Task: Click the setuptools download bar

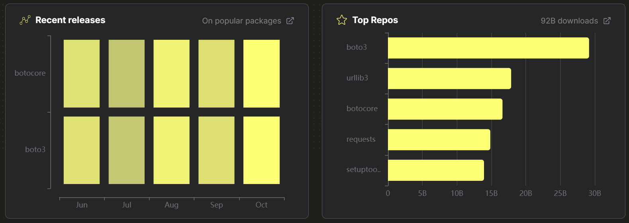Action: [x=435, y=170]
